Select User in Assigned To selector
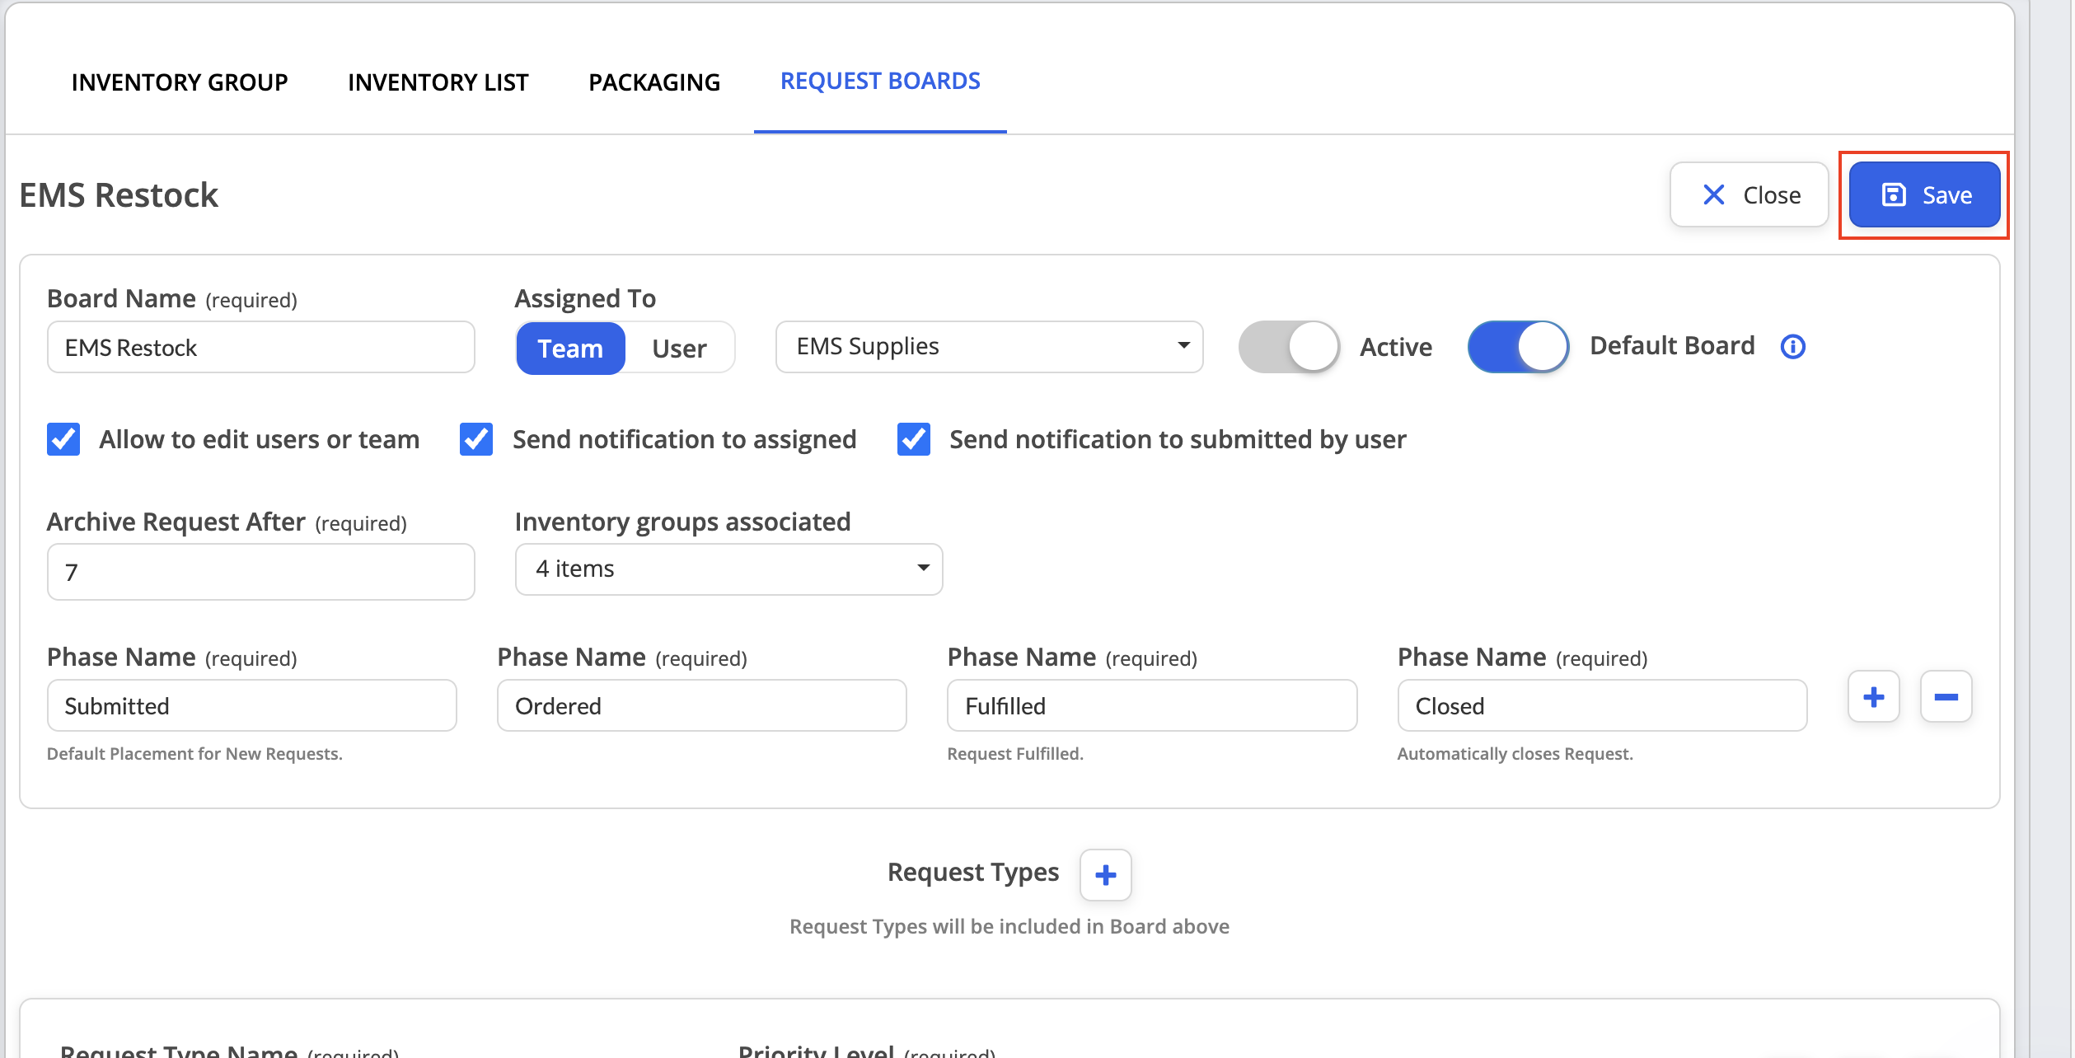Image resolution: width=2075 pixels, height=1058 pixels. tap(679, 349)
